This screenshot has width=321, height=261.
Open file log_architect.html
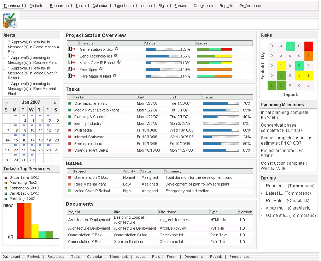click(174, 220)
